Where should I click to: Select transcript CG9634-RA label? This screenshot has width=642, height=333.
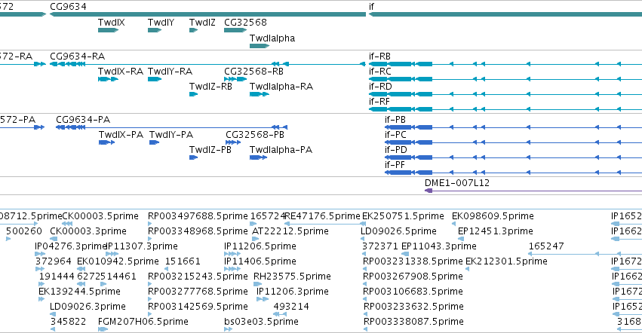click(x=78, y=57)
